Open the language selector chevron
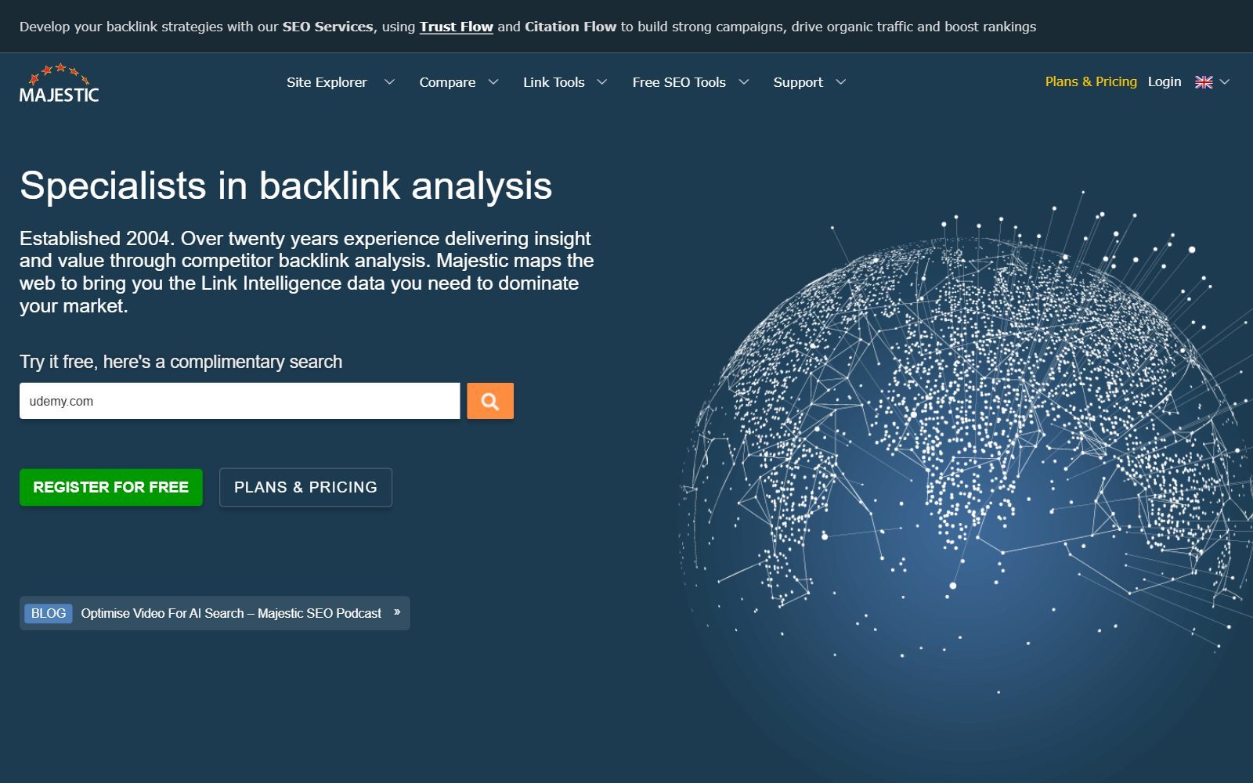The image size is (1253, 783). point(1226,82)
